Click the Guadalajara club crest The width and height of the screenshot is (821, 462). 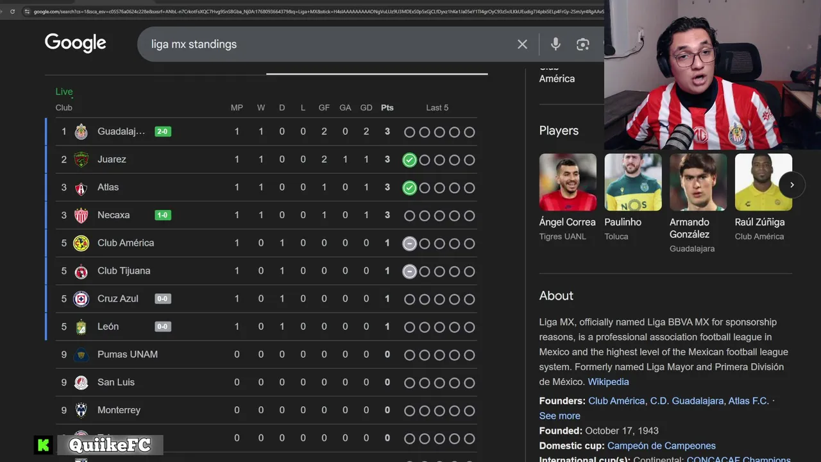tap(81, 132)
